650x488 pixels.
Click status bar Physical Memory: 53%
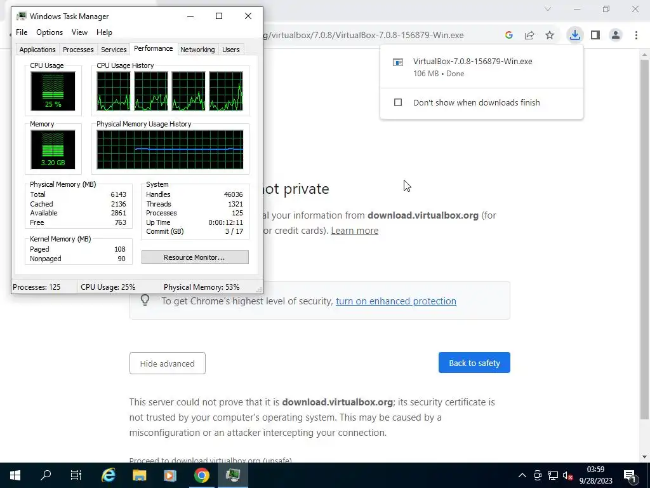point(201,287)
